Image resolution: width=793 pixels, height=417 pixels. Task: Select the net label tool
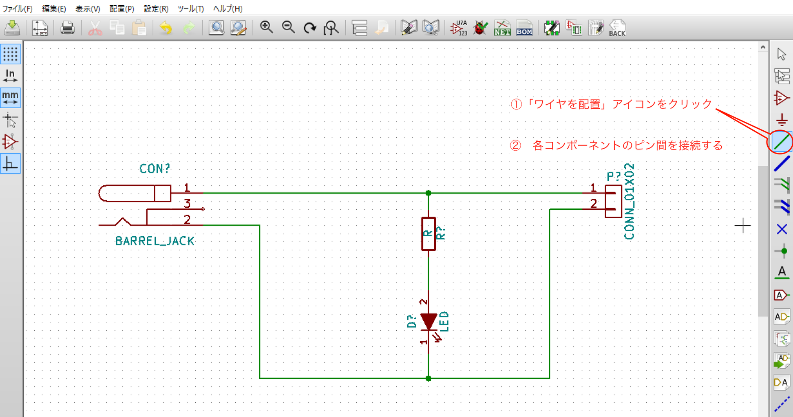click(782, 273)
